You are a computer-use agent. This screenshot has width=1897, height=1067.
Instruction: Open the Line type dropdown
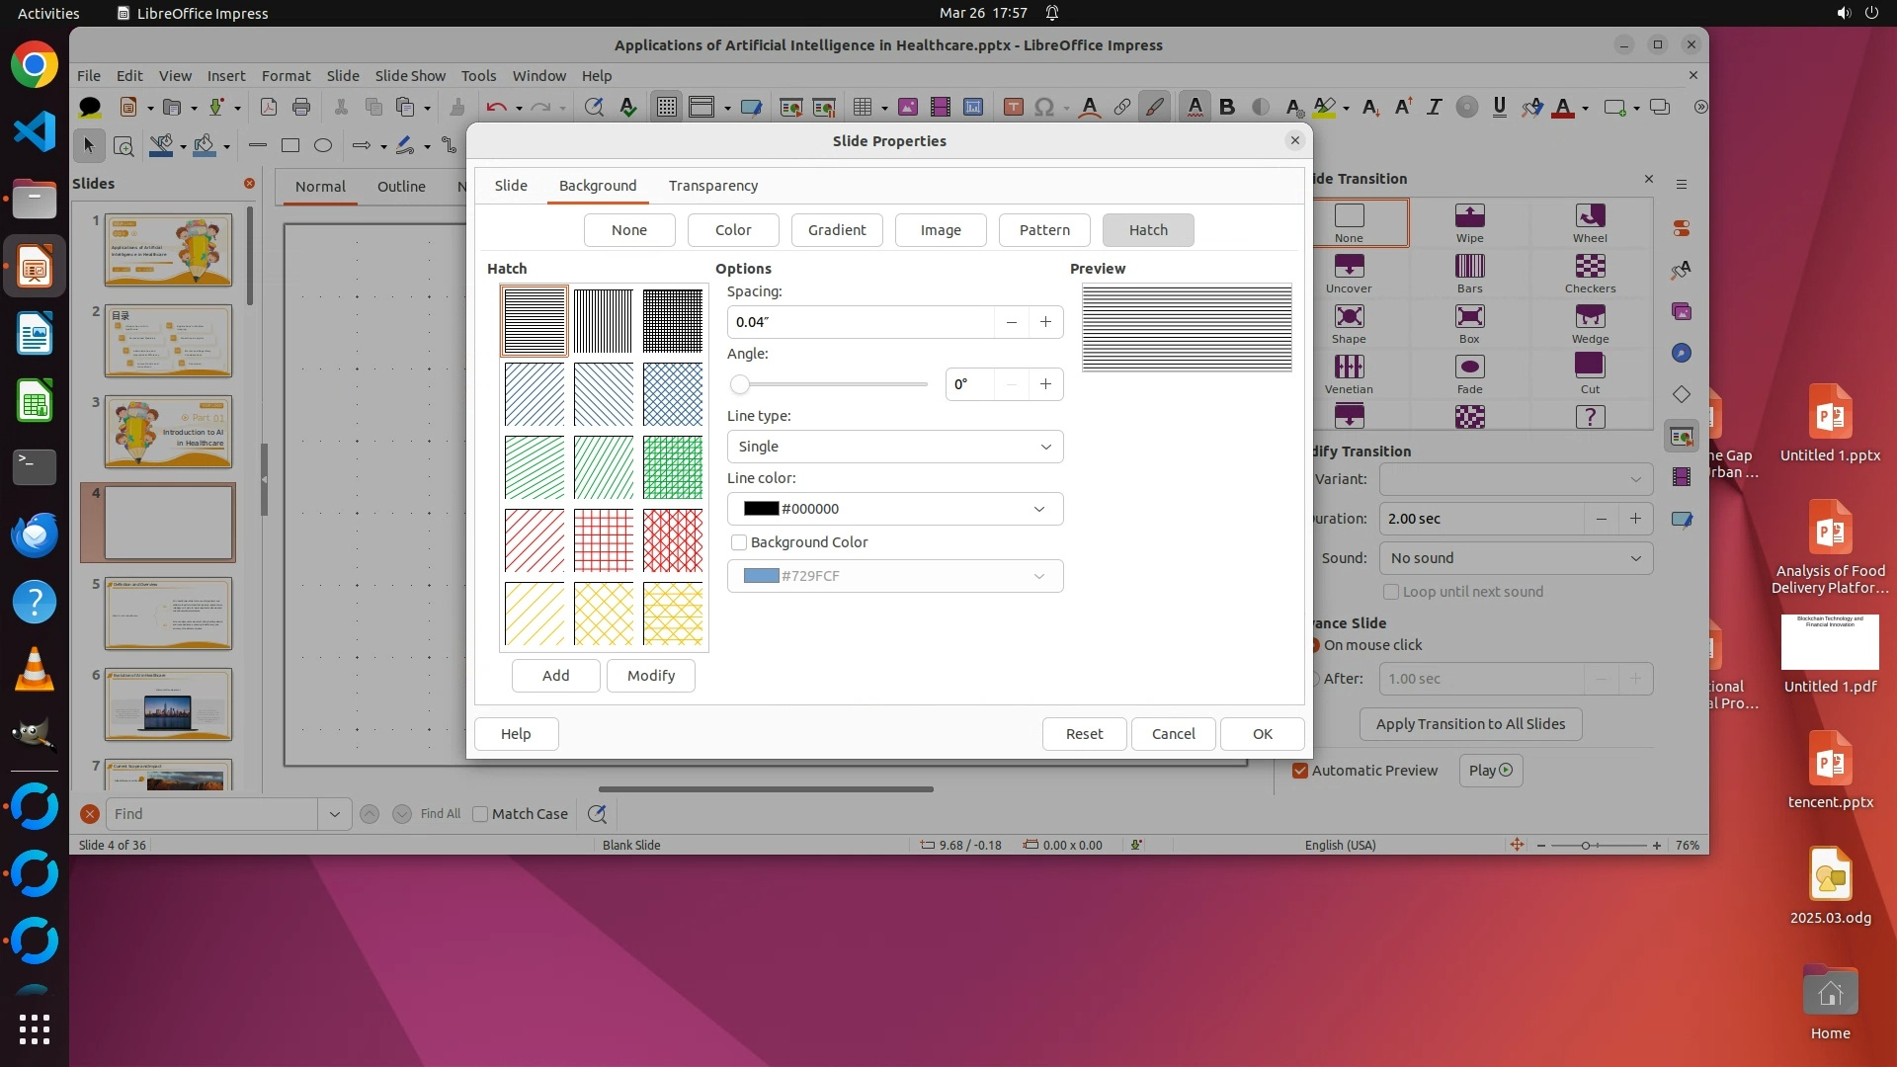tap(894, 447)
